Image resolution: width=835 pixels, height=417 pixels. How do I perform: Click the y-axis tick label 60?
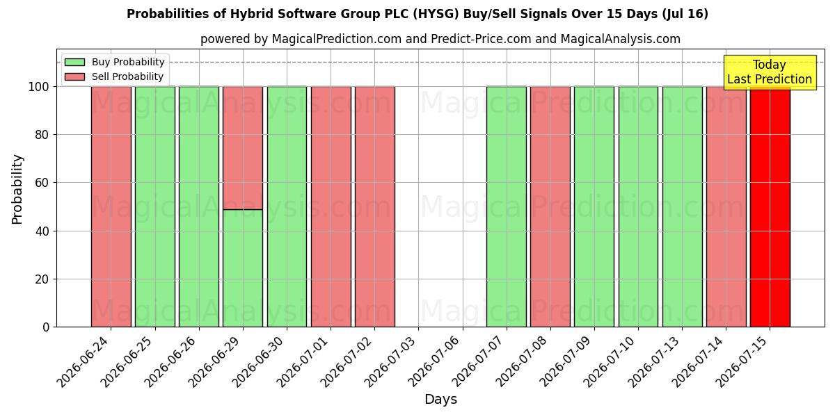coord(43,183)
